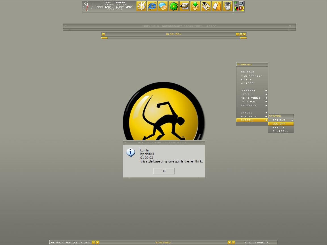The image size is (327, 245).
Task: Maximize the Blackbox window
Action: coord(241,34)
